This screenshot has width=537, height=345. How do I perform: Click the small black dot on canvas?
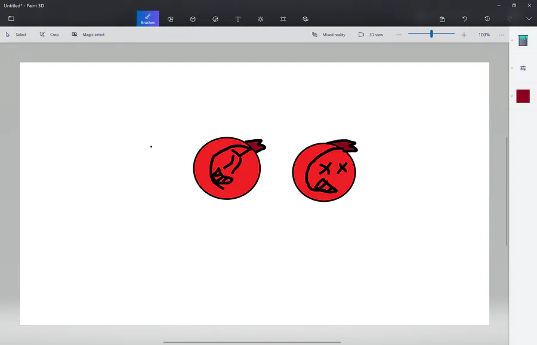click(x=151, y=147)
